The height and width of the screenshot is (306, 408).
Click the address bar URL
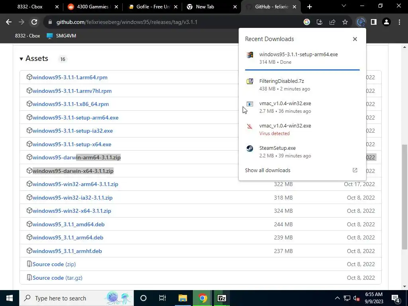point(127,22)
